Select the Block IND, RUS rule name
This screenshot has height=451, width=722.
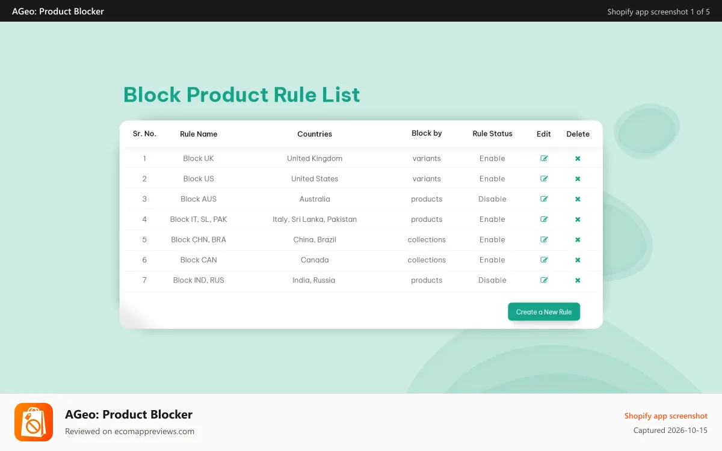tap(199, 280)
